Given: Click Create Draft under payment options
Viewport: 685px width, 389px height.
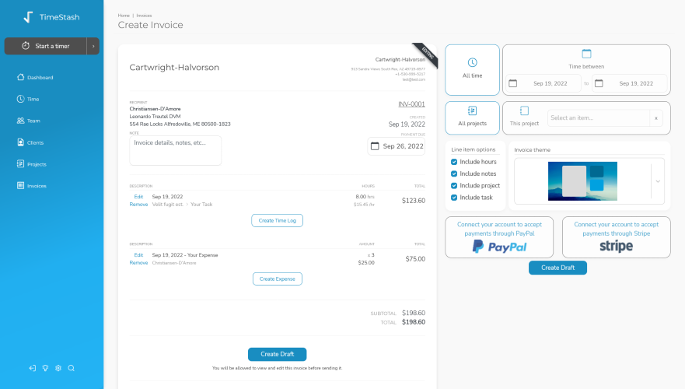Looking at the screenshot, I should tap(557, 268).
